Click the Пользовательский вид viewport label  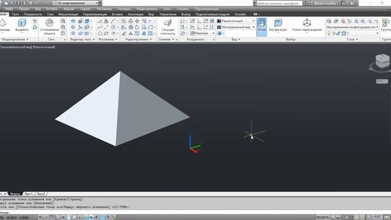[16, 47]
